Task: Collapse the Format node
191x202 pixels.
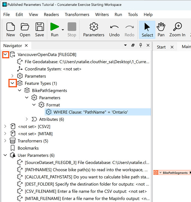Action: click(34, 105)
